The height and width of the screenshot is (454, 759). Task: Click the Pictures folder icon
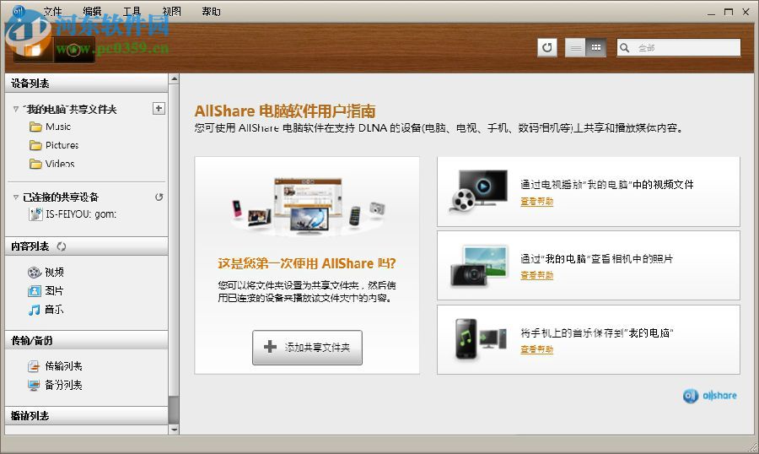click(35, 145)
